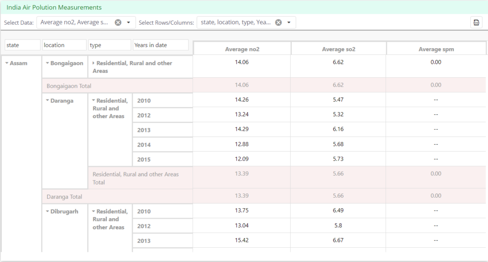Screen dimensions: 488x262
Task: Select Daranga year 2012 row header
Action: [x=163, y=115]
